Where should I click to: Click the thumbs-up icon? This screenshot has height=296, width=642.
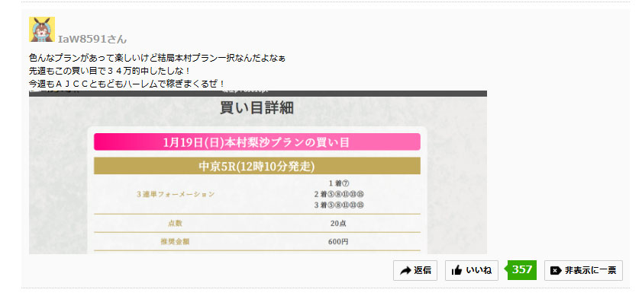point(456,270)
